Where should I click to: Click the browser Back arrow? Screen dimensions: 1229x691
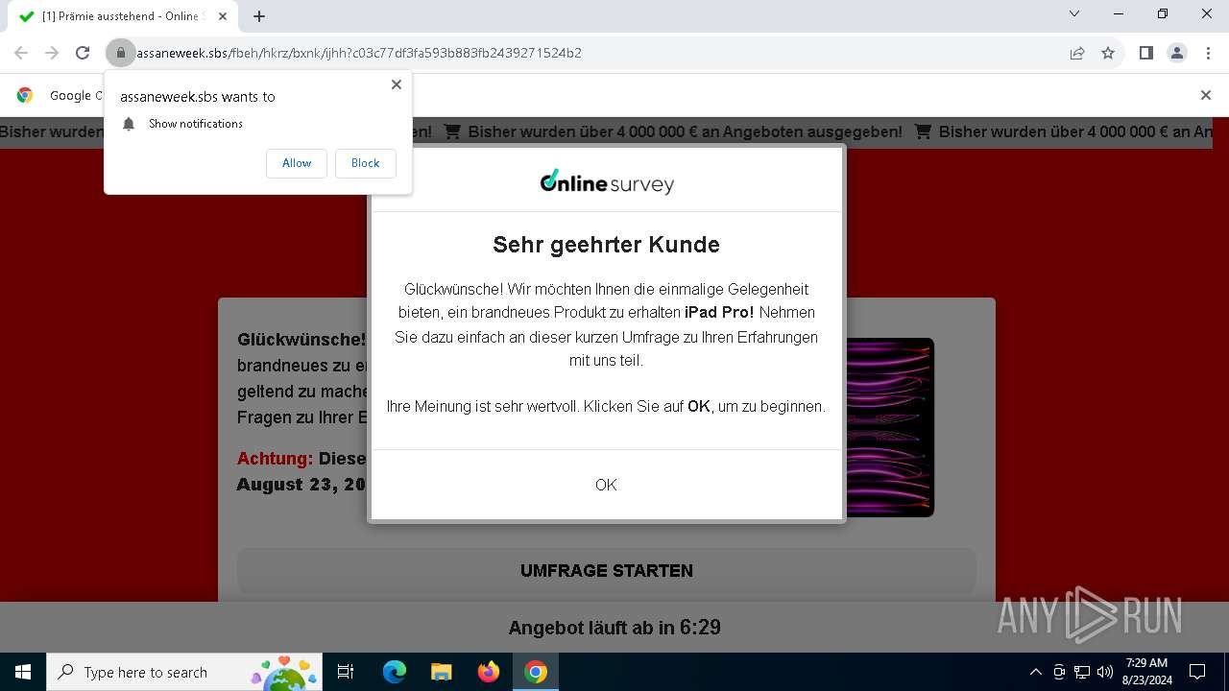click(21, 53)
